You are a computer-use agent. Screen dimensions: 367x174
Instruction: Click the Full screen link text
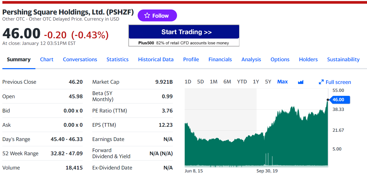click(x=338, y=82)
